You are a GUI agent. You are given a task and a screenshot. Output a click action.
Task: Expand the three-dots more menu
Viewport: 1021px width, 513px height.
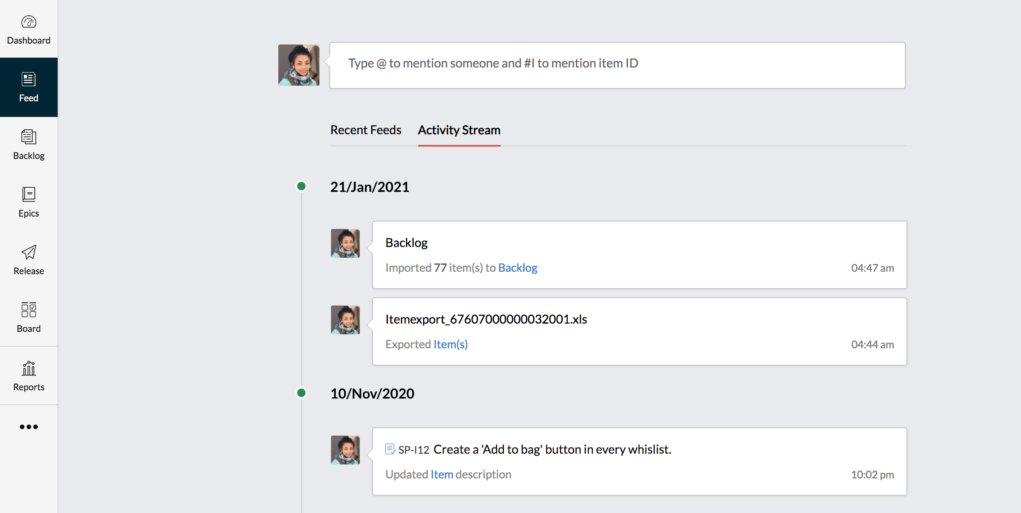tap(29, 427)
